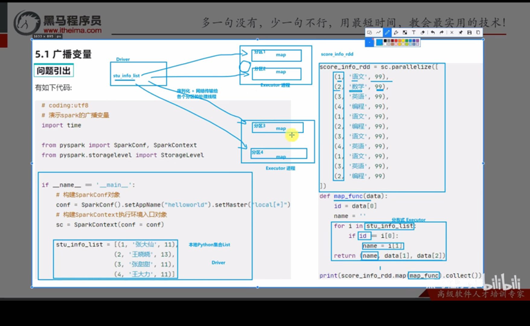Image resolution: width=530 pixels, height=326 pixels.
Task: Save the screenshot to file
Action: coord(469,32)
